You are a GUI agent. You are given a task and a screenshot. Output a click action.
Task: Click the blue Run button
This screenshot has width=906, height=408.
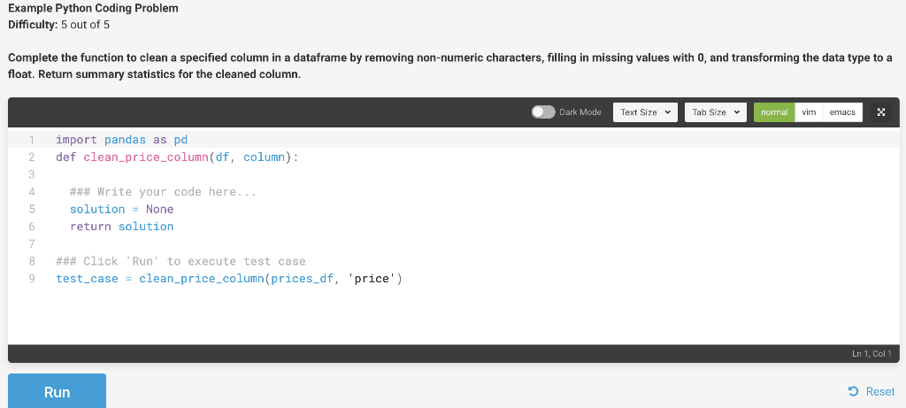(x=58, y=391)
